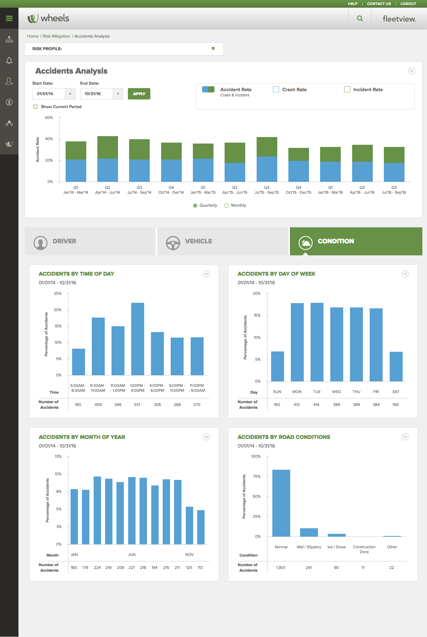Enable the Incident Rate checkbox
427x637 pixels.
347,89
